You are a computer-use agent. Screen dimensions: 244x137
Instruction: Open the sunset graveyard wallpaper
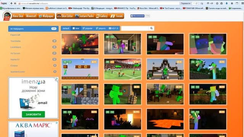(123, 119)
